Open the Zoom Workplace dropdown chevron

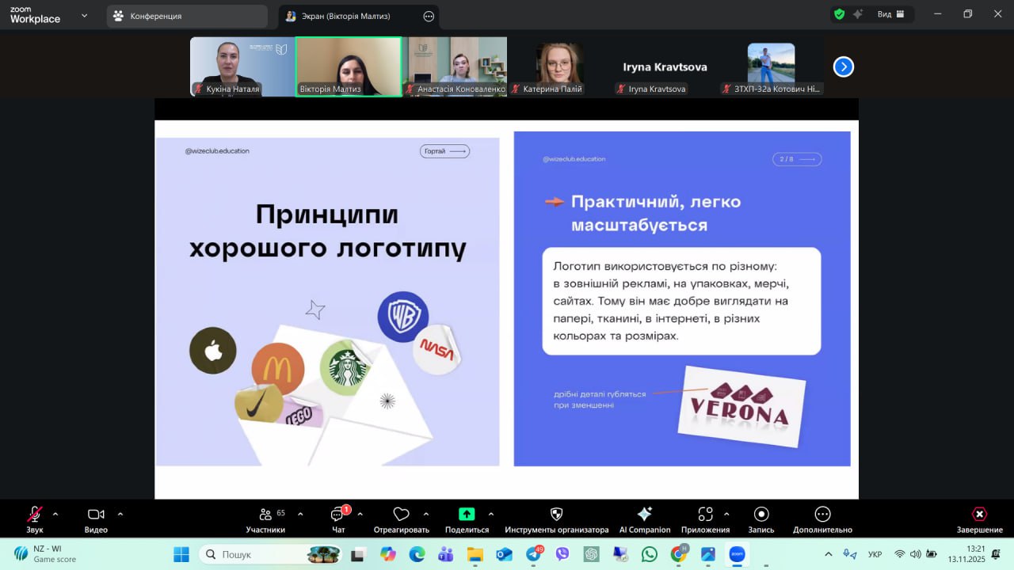point(84,15)
